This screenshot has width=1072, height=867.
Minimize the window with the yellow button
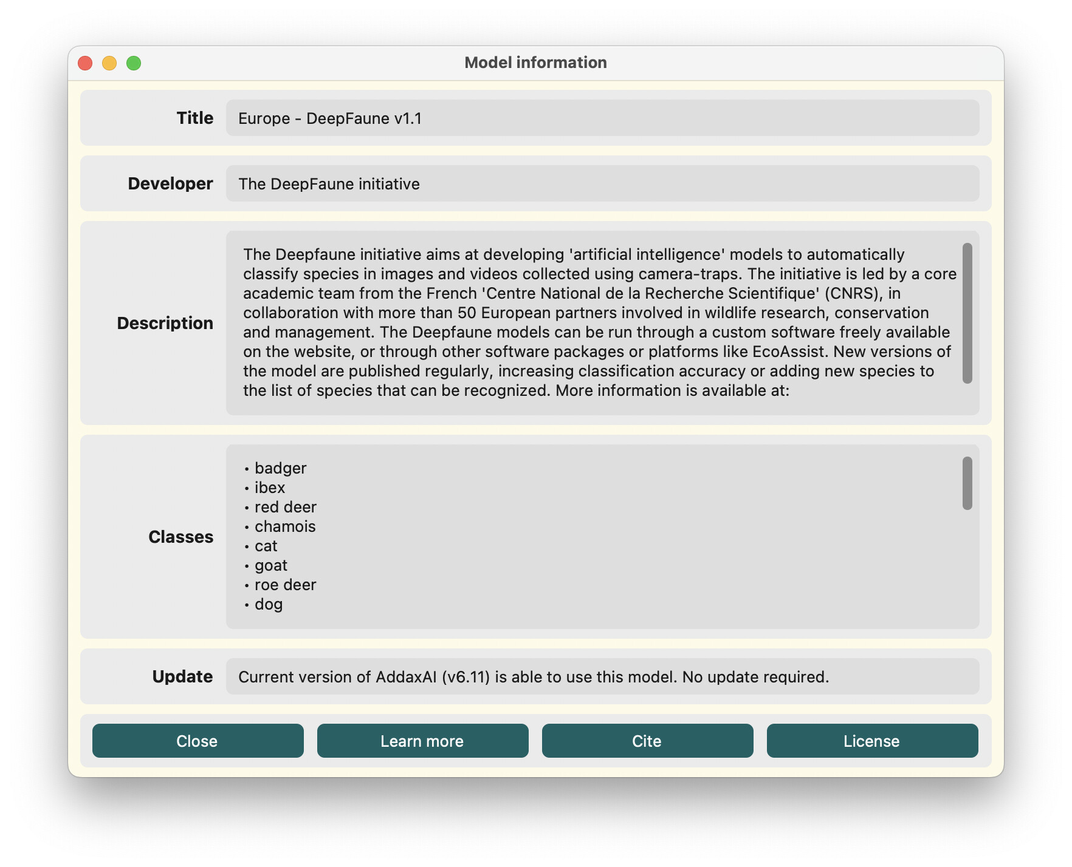(109, 63)
